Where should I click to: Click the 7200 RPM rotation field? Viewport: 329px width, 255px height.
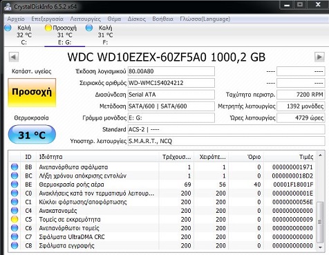[x=301, y=95]
